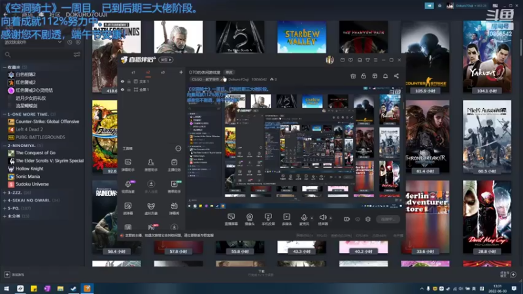The height and width of the screenshot is (294, 523).
Task: Switch to scene tab s1
Action: 133,73
